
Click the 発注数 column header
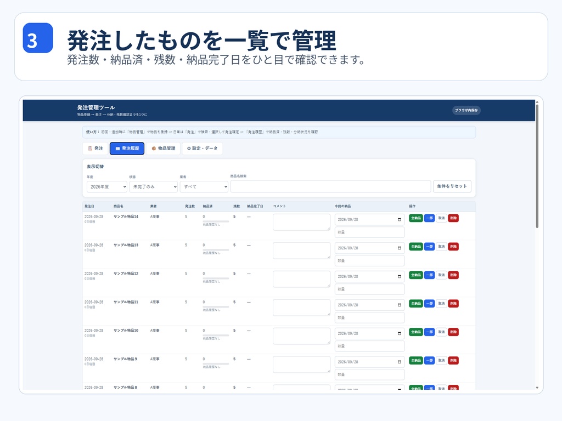tap(190, 206)
